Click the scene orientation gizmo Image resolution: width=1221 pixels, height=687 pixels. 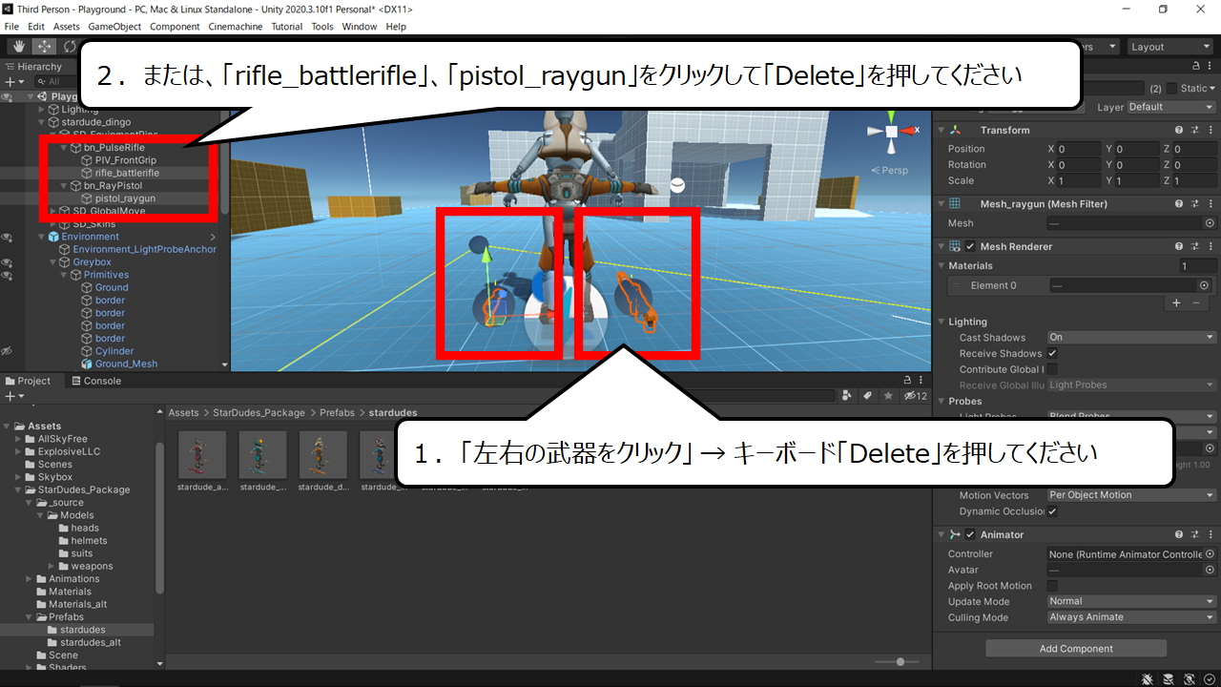tap(891, 132)
